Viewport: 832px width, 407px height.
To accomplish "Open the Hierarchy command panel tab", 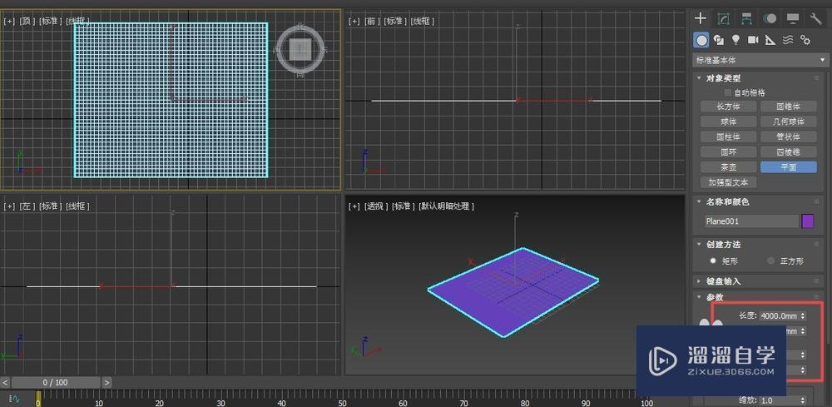I will [746, 18].
